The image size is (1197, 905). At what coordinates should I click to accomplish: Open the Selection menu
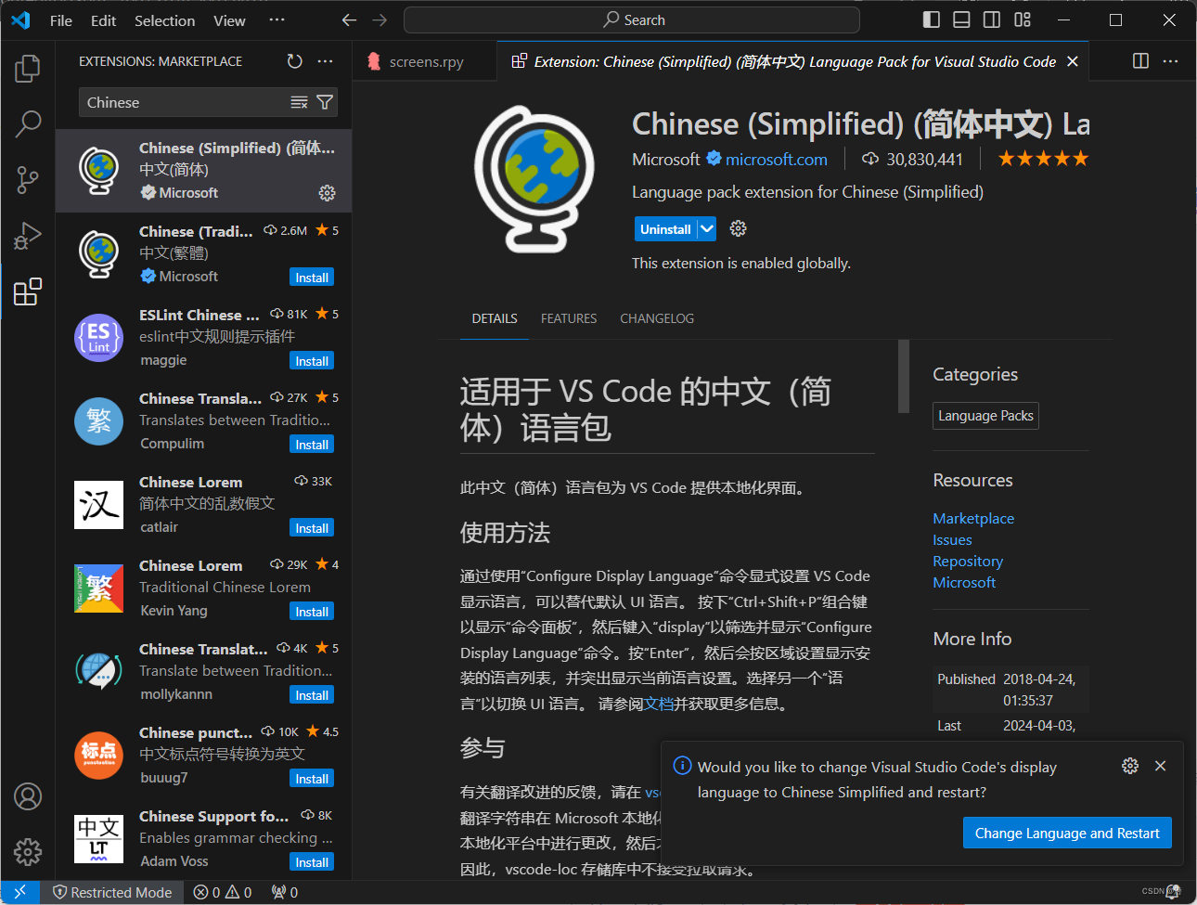coord(164,19)
